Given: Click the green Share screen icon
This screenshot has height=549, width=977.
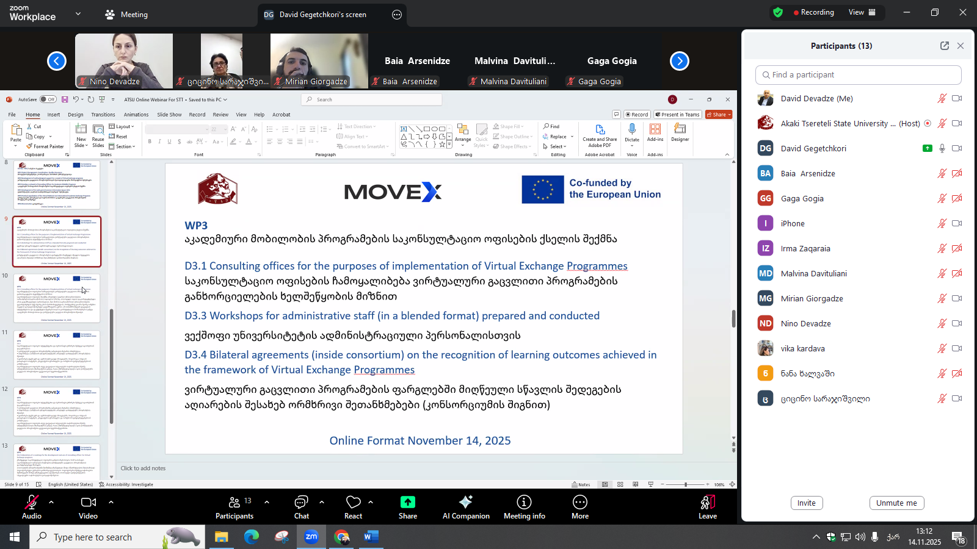Looking at the screenshot, I should pyautogui.click(x=407, y=502).
